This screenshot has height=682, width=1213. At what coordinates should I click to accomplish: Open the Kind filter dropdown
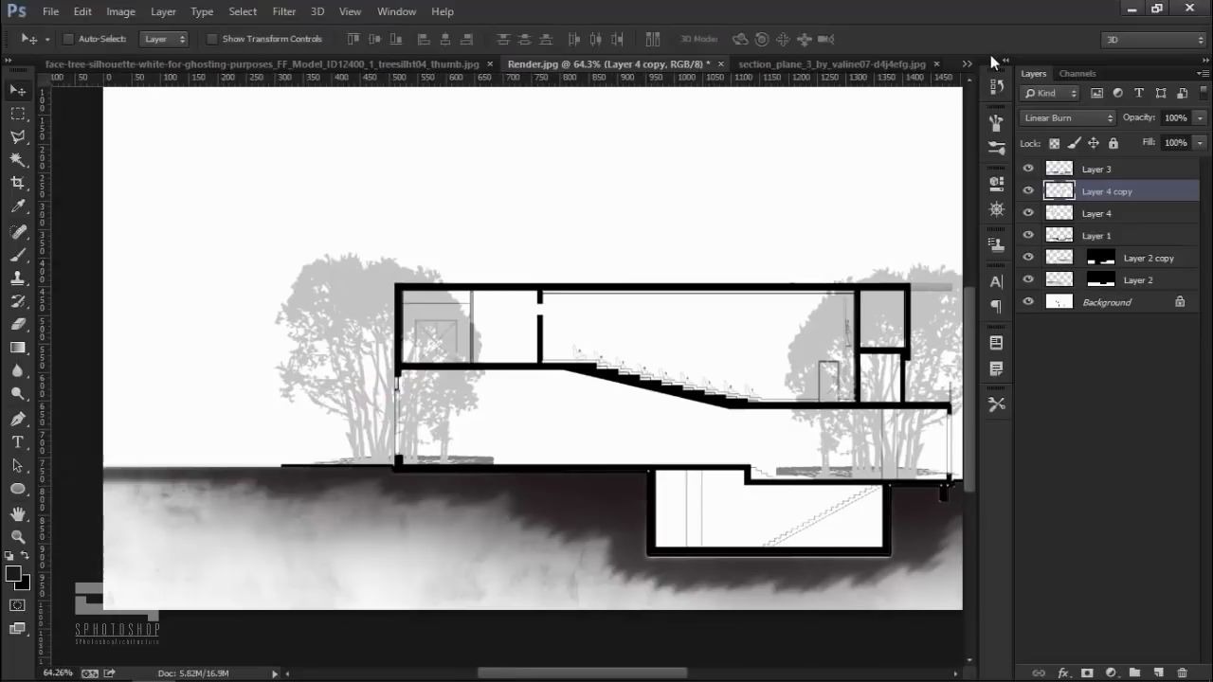tap(1050, 93)
